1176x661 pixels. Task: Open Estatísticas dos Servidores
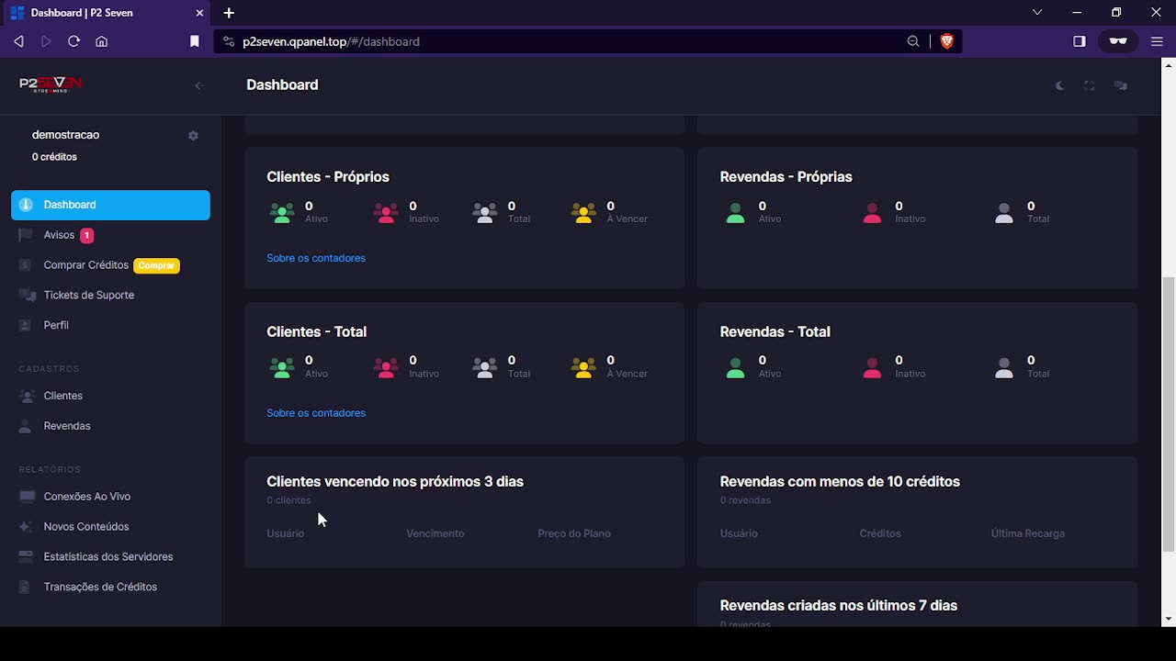click(x=108, y=557)
